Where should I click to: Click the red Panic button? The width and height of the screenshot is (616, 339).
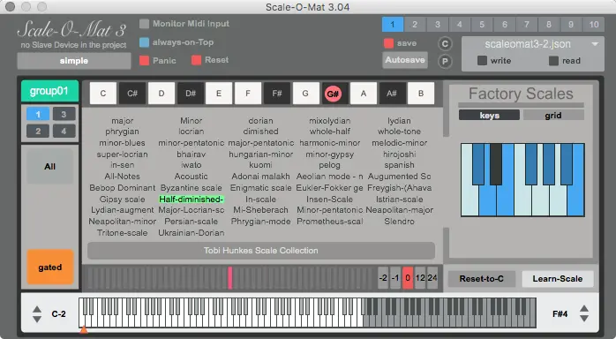(x=144, y=61)
